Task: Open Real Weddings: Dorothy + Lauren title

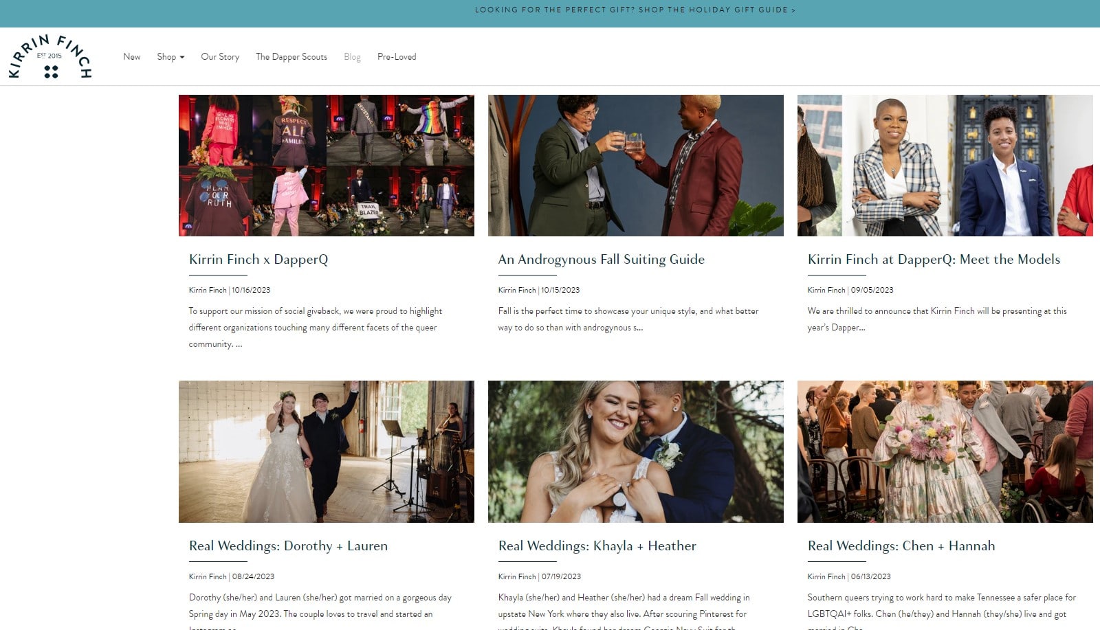Action: [x=288, y=546]
